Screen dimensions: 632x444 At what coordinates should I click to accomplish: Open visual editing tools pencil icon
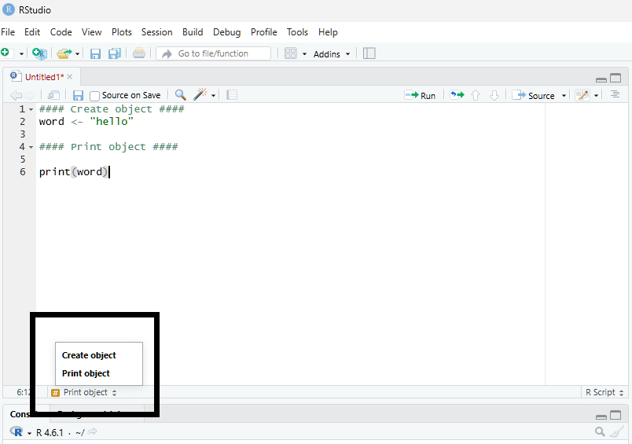(582, 95)
